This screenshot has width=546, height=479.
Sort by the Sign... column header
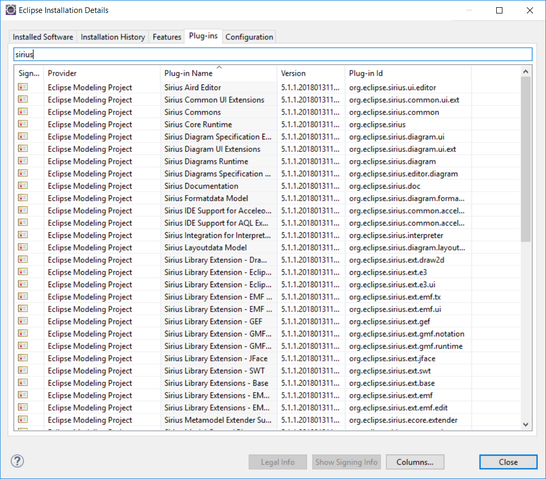click(x=29, y=73)
